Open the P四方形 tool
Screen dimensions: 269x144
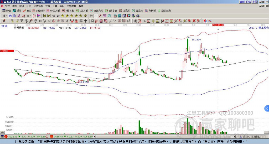(39, 11)
